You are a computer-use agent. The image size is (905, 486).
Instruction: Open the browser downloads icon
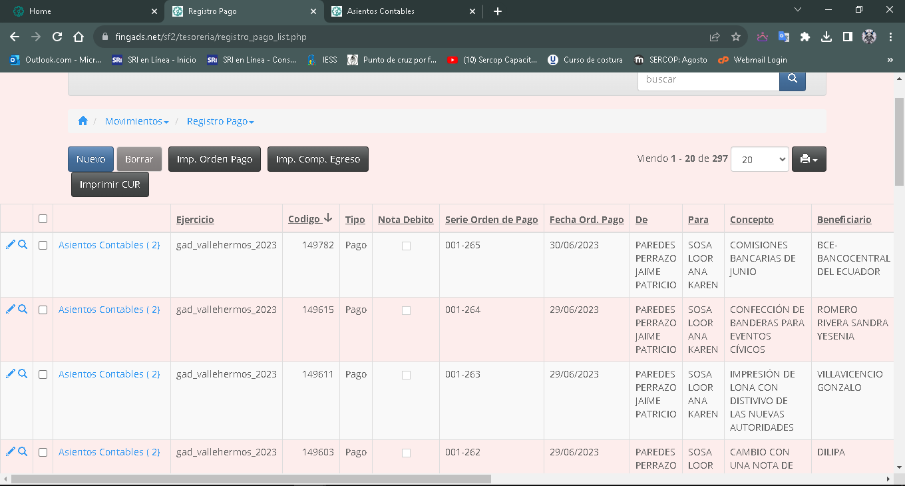pyautogui.click(x=826, y=37)
